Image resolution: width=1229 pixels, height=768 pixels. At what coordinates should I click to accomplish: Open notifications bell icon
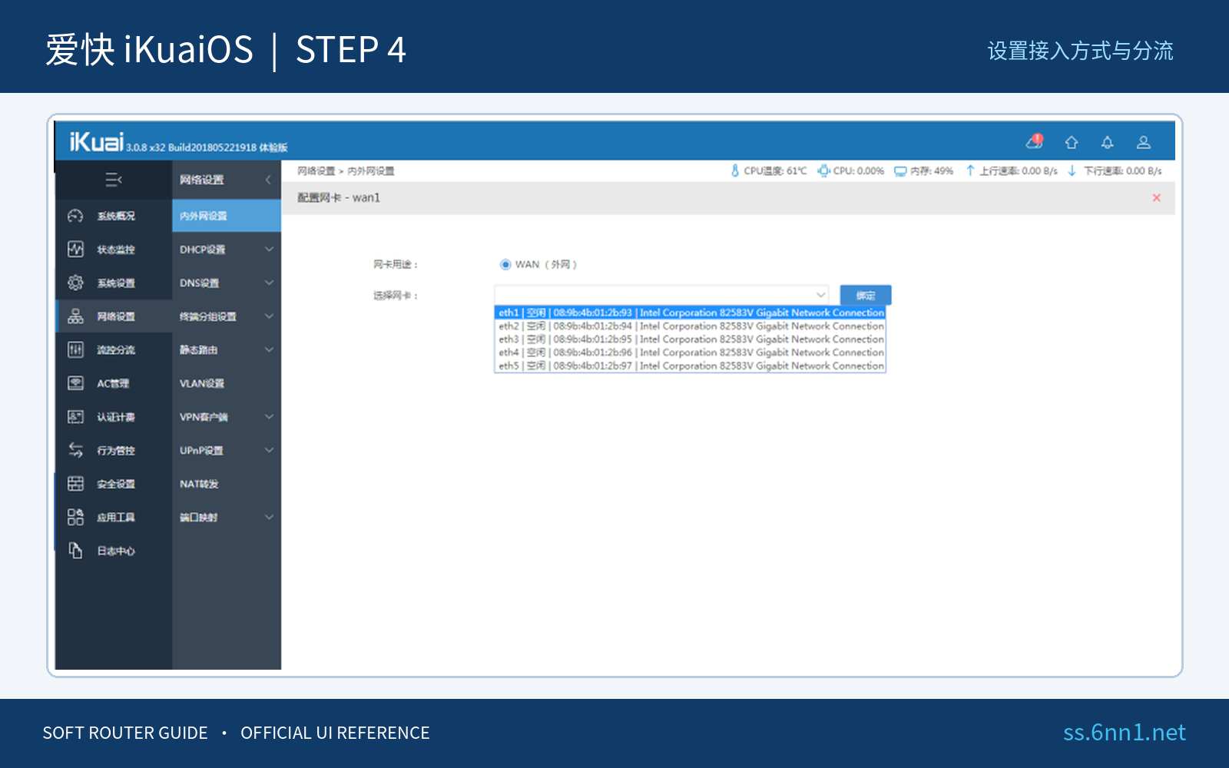[1107, 142]
